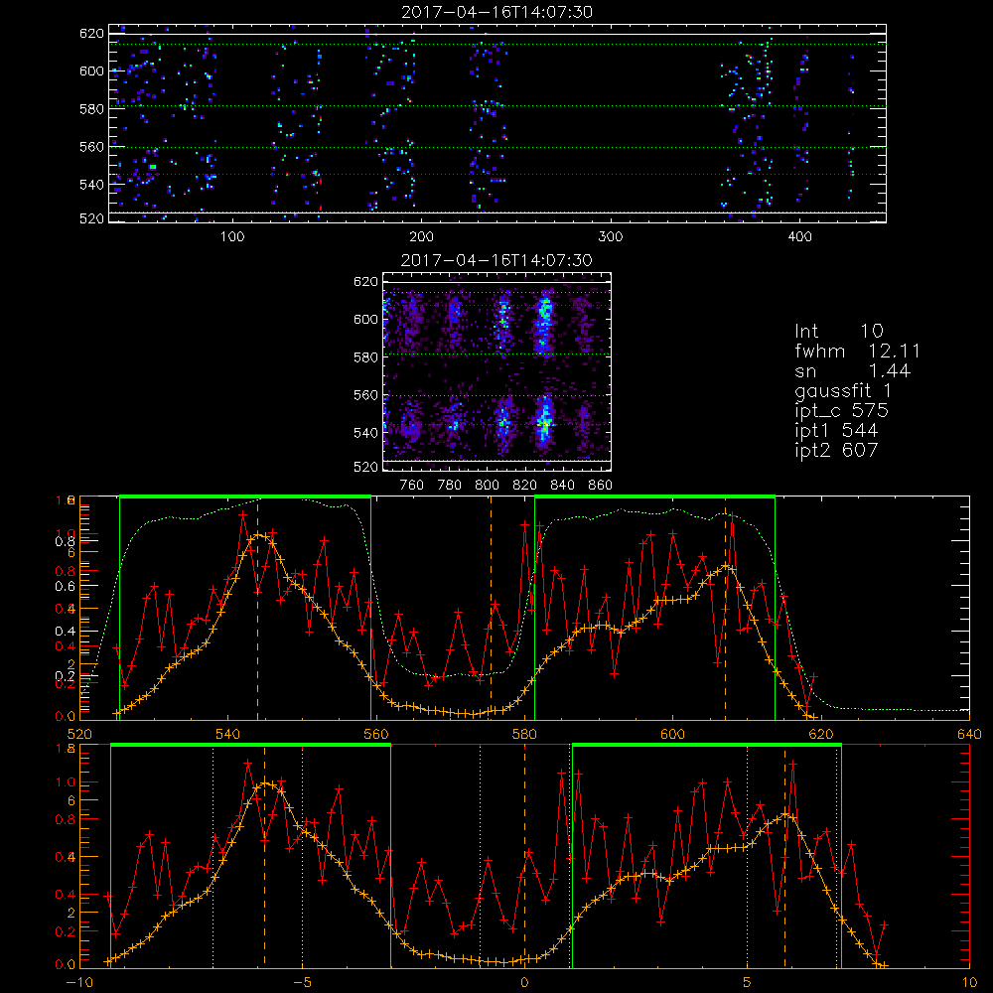
Task: Click x-axis label 580 of the upper profile plot
Action: (524, 735)
